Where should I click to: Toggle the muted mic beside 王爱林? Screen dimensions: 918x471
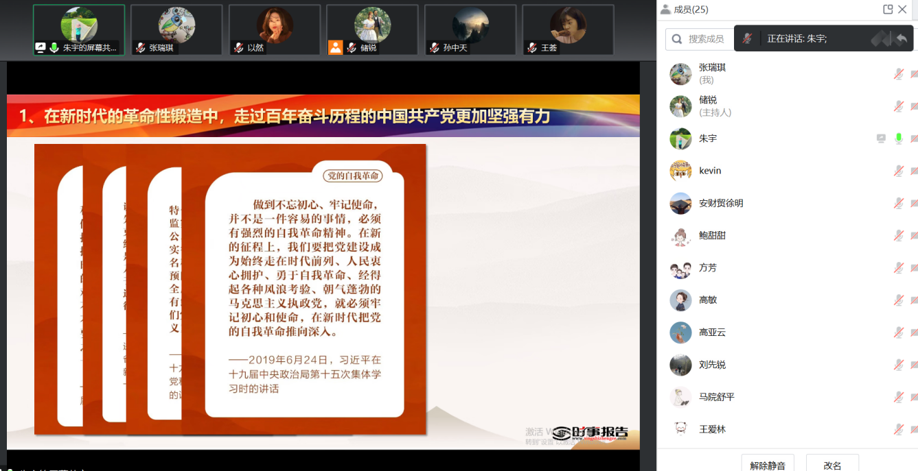coord(898,429)
